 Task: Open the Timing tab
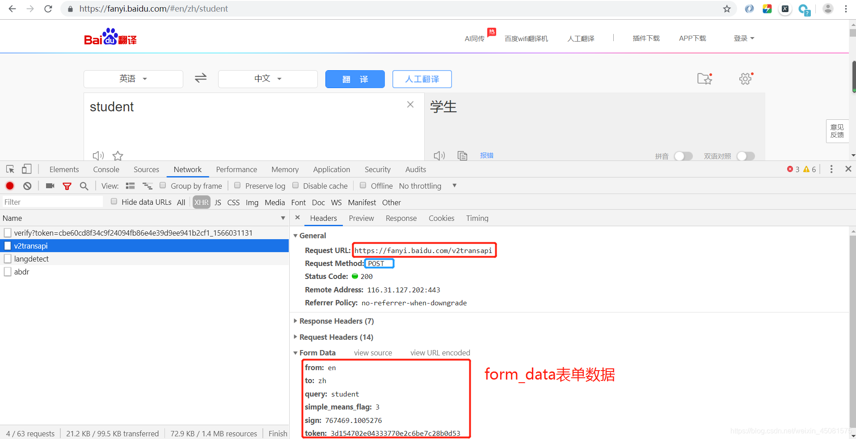click(x=477, y=218)
